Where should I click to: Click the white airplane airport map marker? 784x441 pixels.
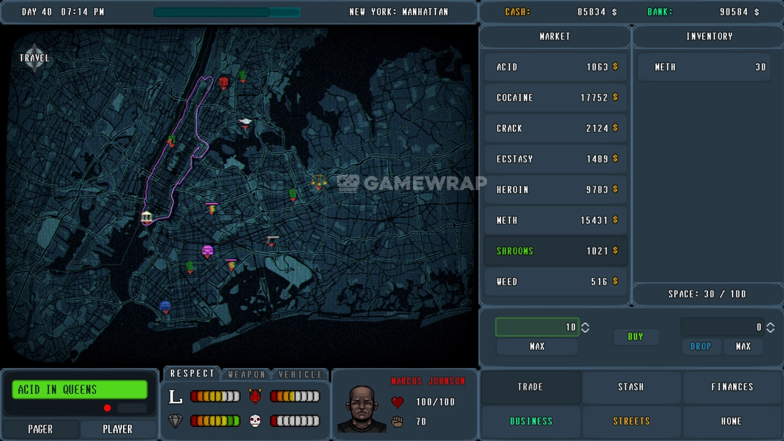[246, 123]
